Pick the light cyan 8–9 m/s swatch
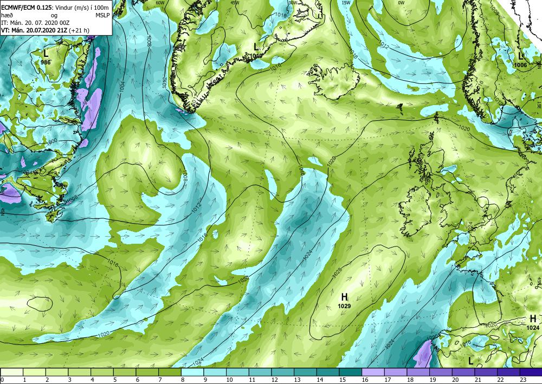542x384 pixels. click(192, 372)
